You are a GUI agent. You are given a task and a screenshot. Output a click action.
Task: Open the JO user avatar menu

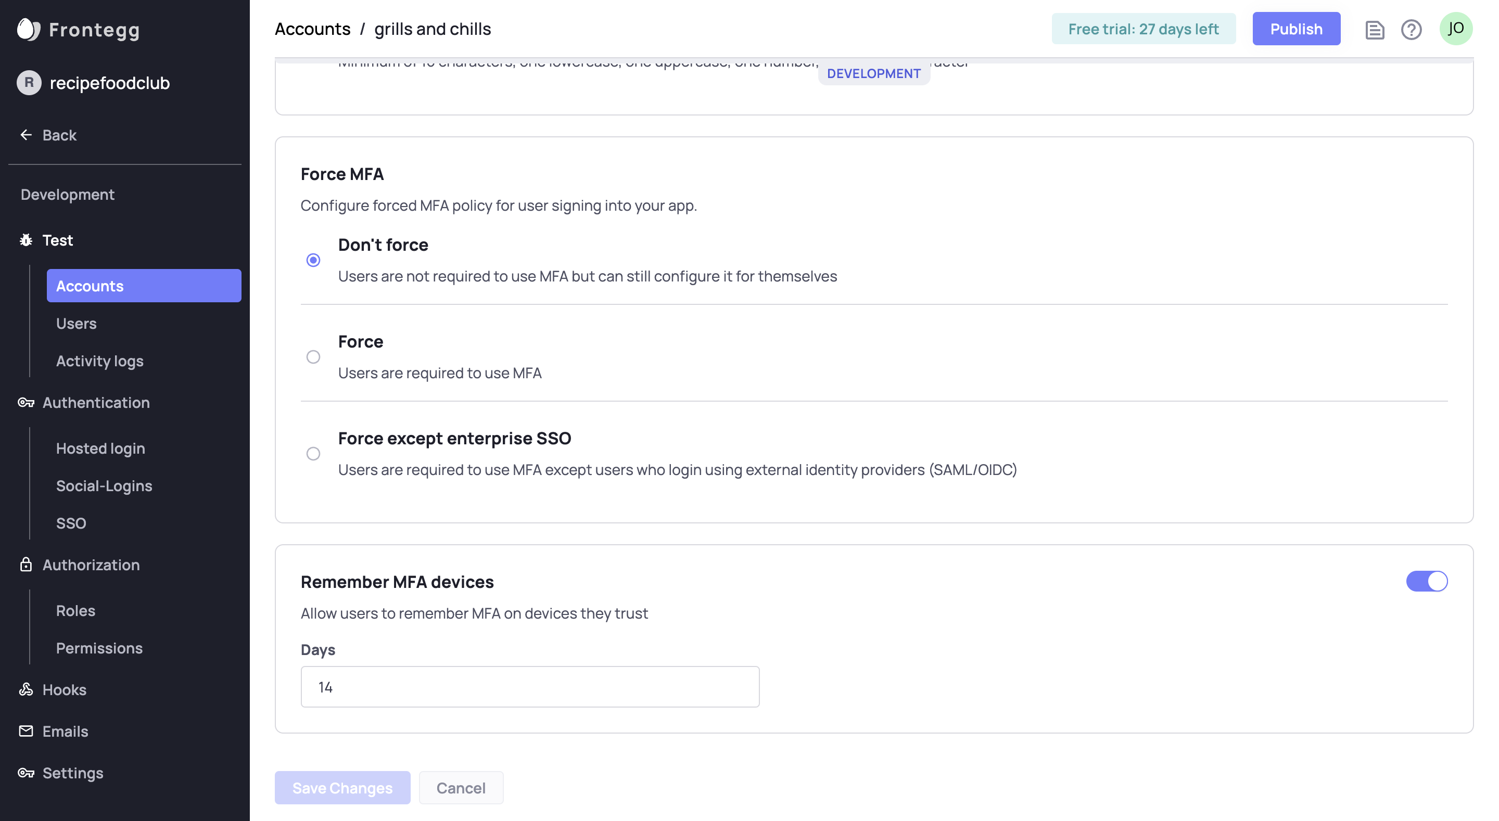pyautogui.click(x=1455, y=29)
